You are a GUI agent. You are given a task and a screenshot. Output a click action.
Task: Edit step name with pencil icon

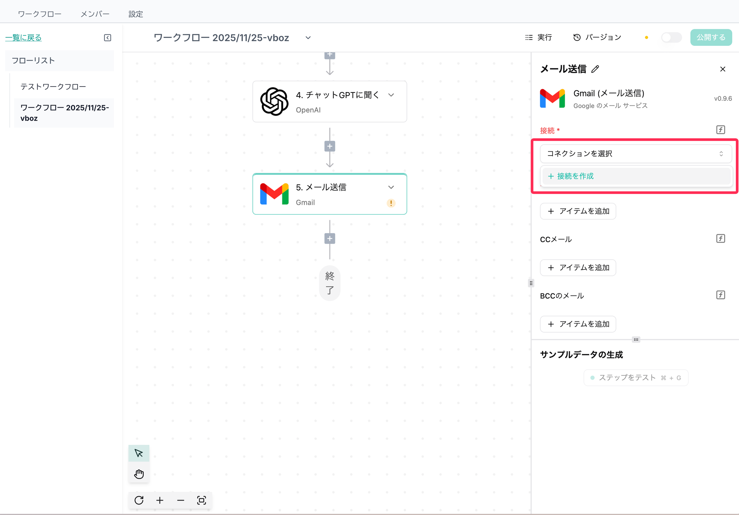595,69
